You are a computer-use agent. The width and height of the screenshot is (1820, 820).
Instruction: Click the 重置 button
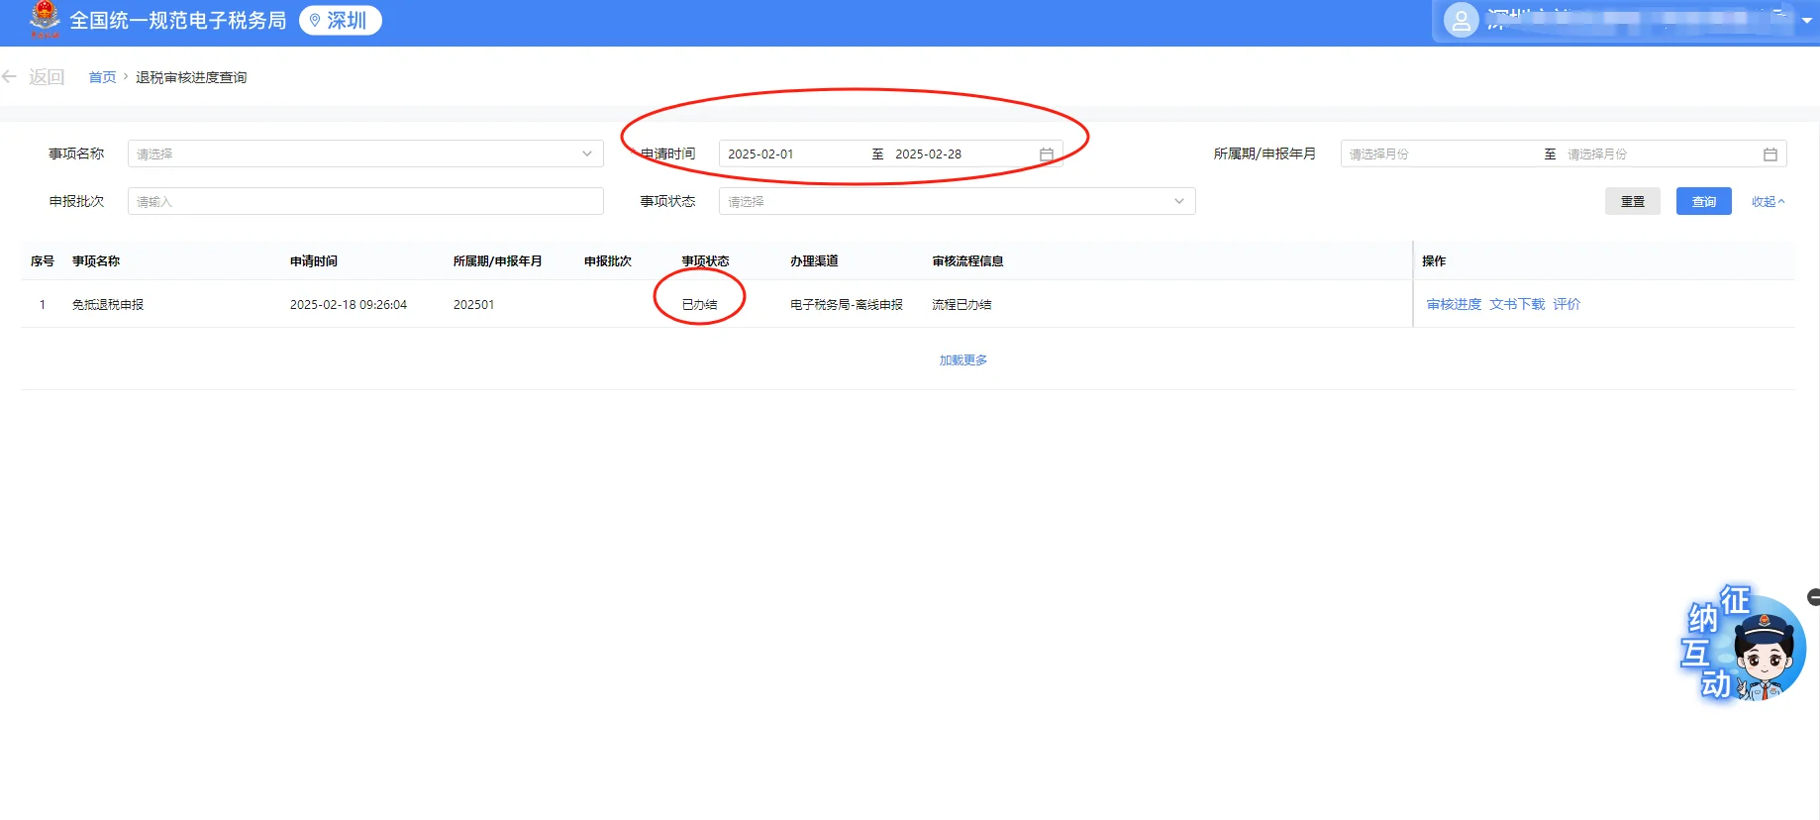pos(1632,201)
